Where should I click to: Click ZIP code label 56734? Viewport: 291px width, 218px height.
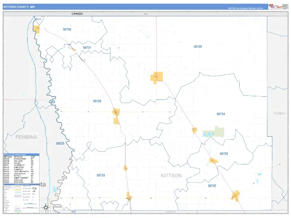point(221,114)
